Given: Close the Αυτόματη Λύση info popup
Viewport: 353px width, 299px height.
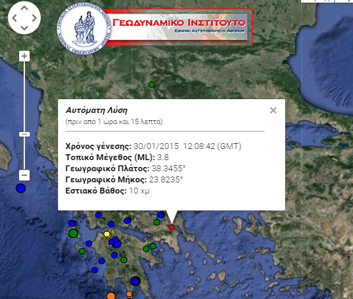Looking at the screenshot, I should point(273,110).
